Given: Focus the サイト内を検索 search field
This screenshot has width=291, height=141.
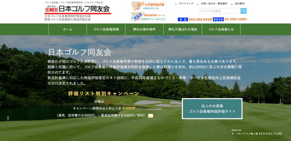Looking at the screenshot, I should [x=220, y=11].
